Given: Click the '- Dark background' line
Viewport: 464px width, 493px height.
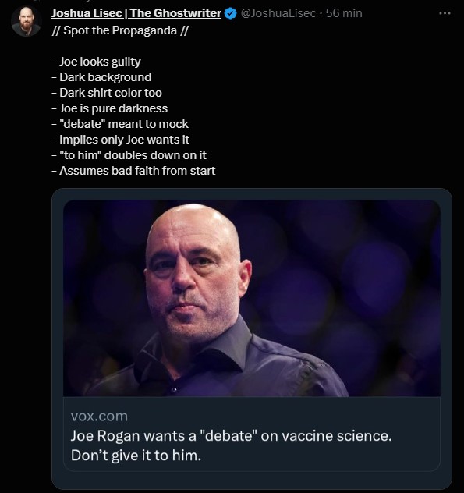Looking at the screenshot, I should click(101, 77).
